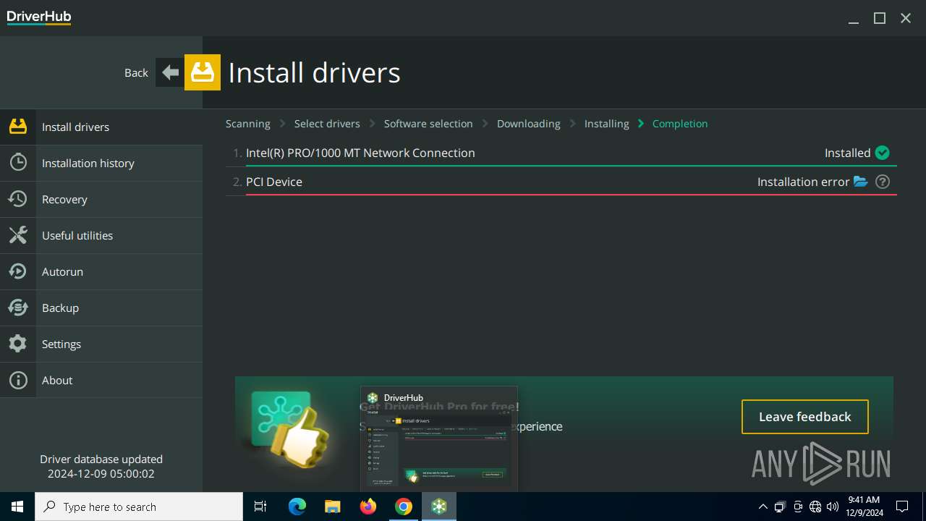The height and width of the screenshot is (521, 926).
Task: Open folder icon for PCI Device error
Action: [x=861, y=182]
